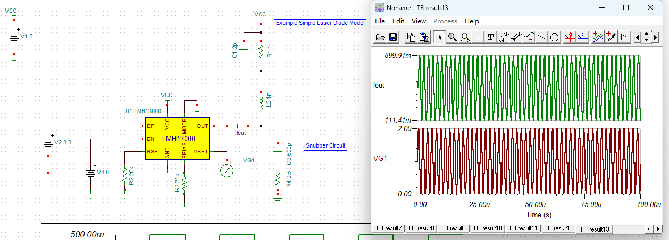Open the View menu
This screenshot has height=240, width=669.
coord(419,21)
